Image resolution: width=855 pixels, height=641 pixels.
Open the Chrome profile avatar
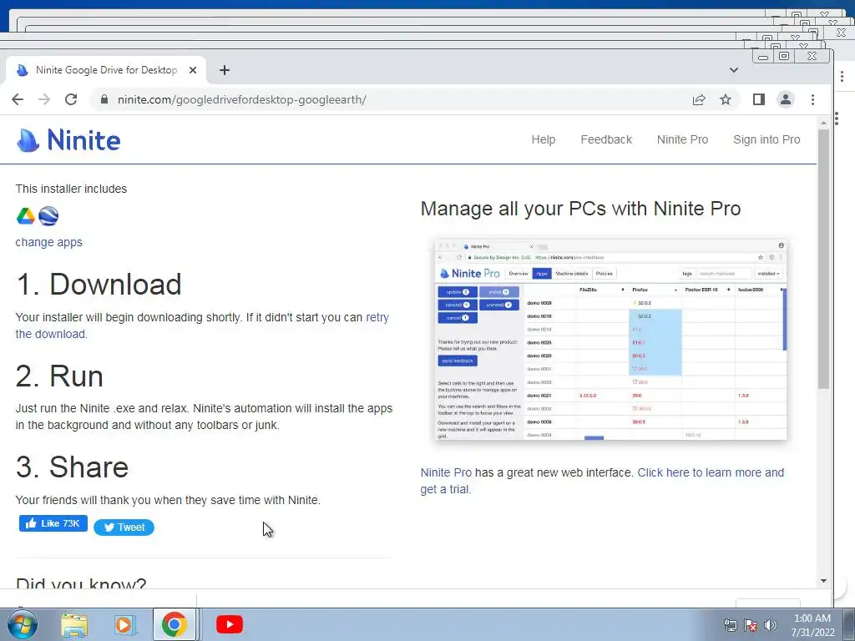[x=786, y=99]
